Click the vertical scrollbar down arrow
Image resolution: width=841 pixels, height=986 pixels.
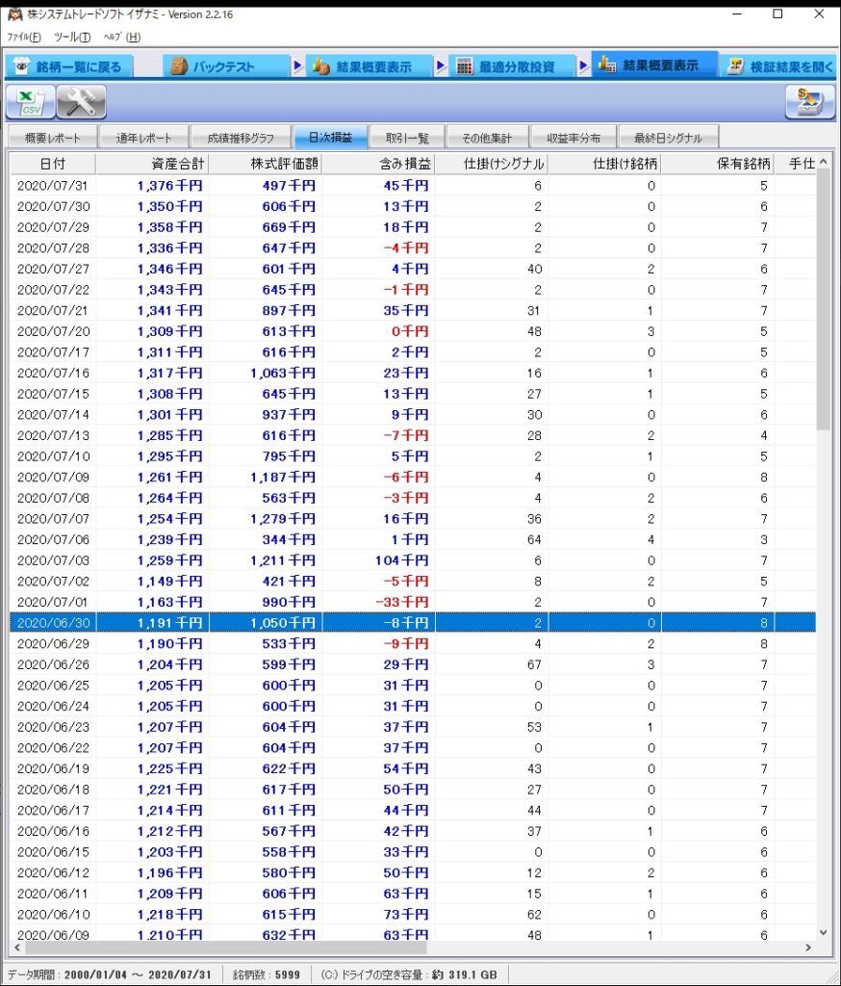tap(823, 931)
